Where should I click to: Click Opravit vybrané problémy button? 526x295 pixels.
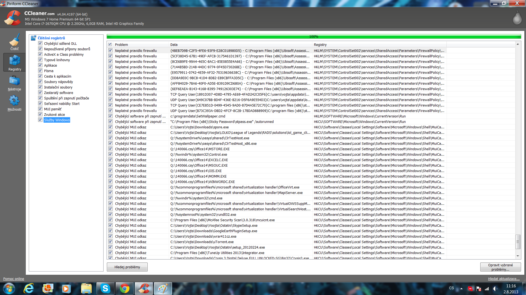point(500,267)
